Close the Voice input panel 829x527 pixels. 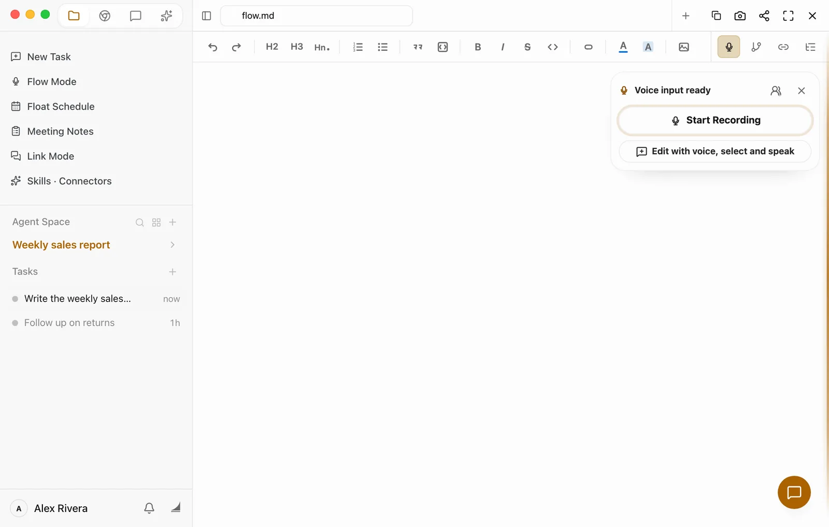click(802, 91)
